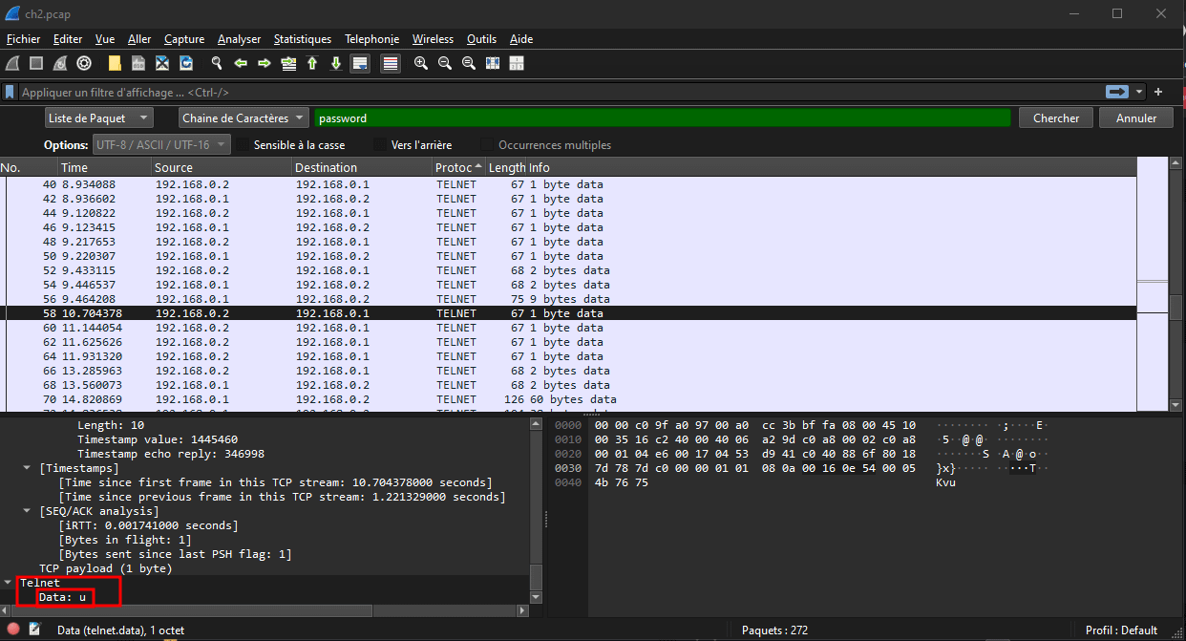Go to previous packet with left arrow
Image resolution: width=1186 pixels, height=641 pixels.
tap(241, 64)
